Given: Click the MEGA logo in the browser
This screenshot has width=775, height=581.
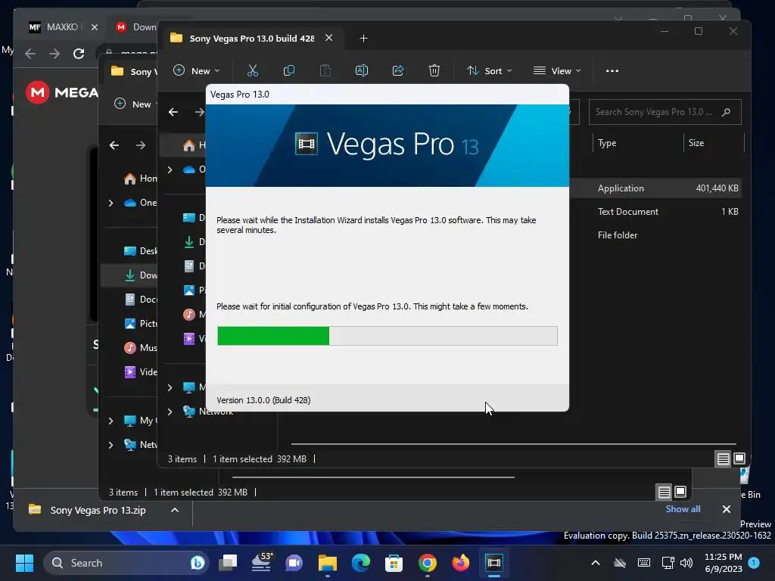Looking at the screenshot, I should click(x=61, y=92).
